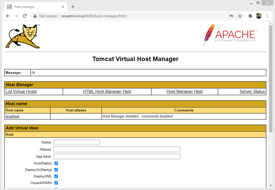Uncheck the UnpackWARs checkbox
275x190 pixels.
point(56,183)
